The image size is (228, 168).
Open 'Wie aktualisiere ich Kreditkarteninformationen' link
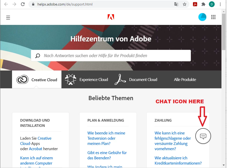point(178,161)
